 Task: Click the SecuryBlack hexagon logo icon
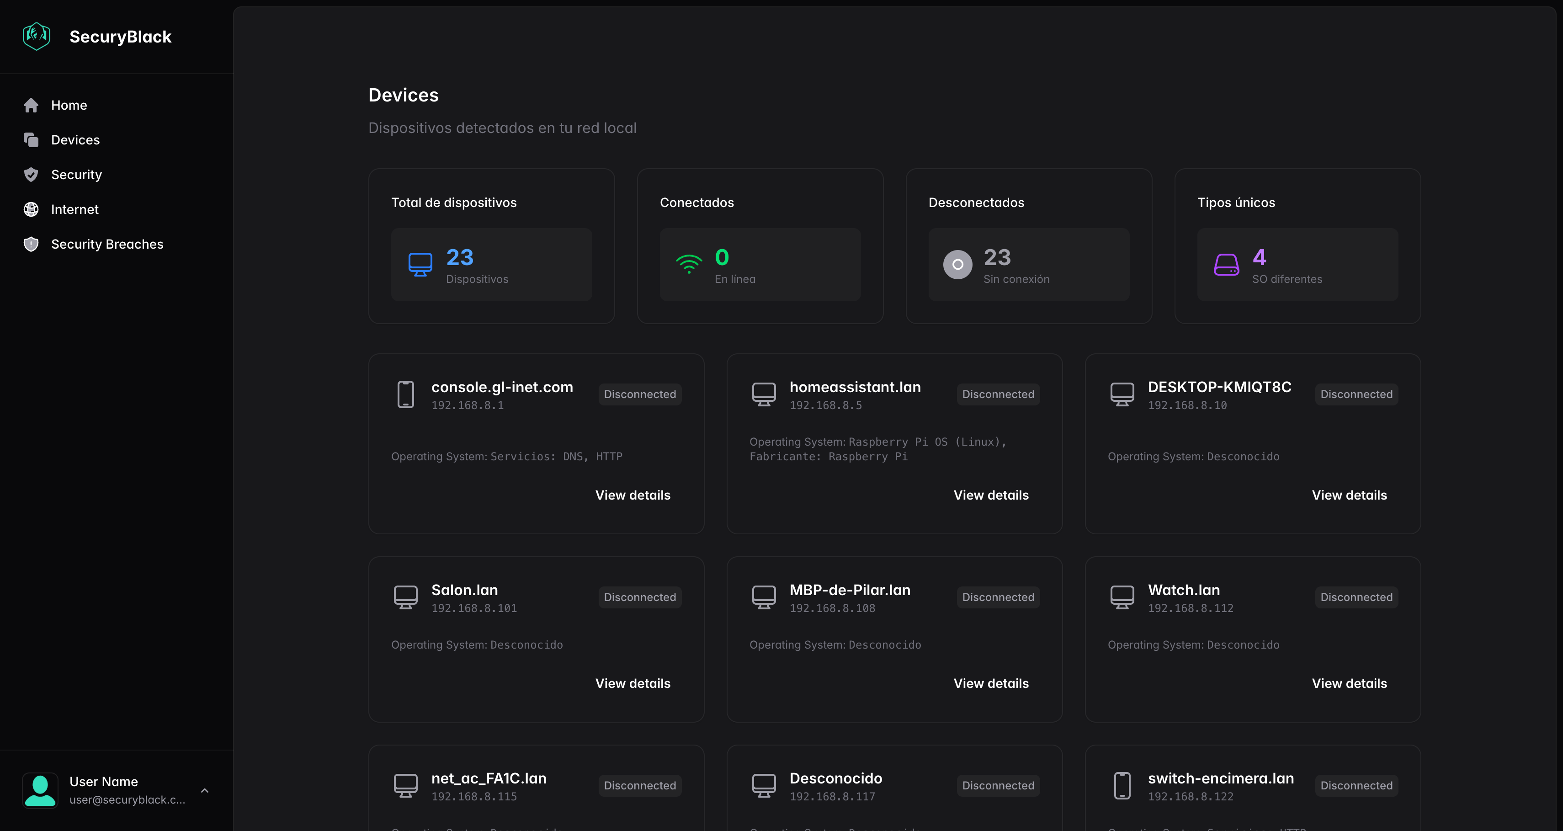pos(37,37)
